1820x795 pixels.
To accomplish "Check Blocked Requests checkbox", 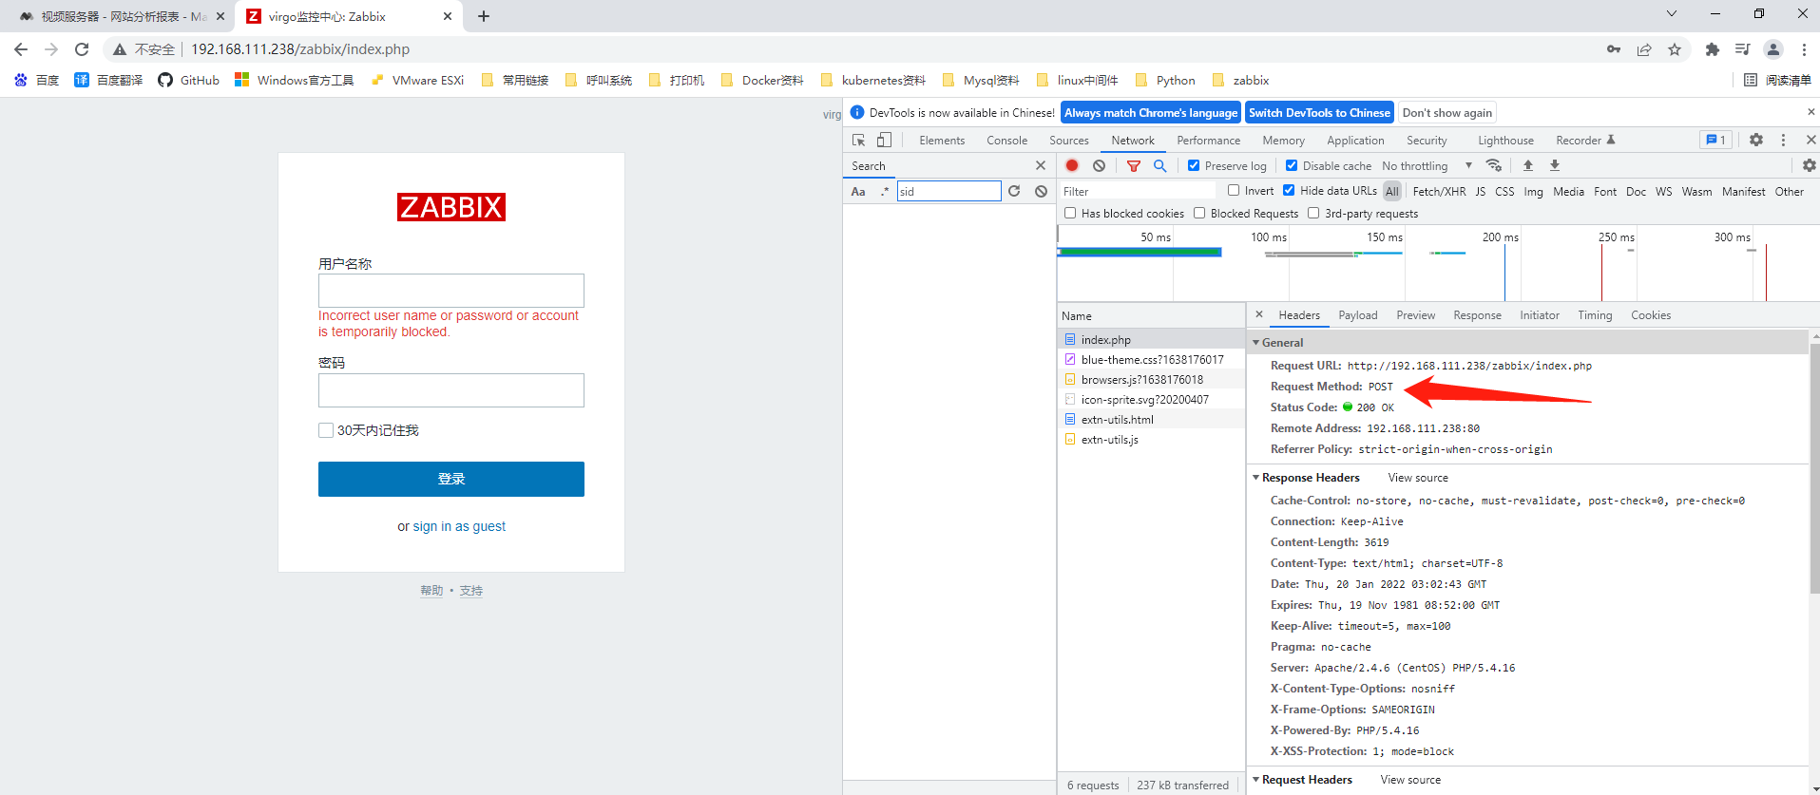I will tap(1199, 213).
